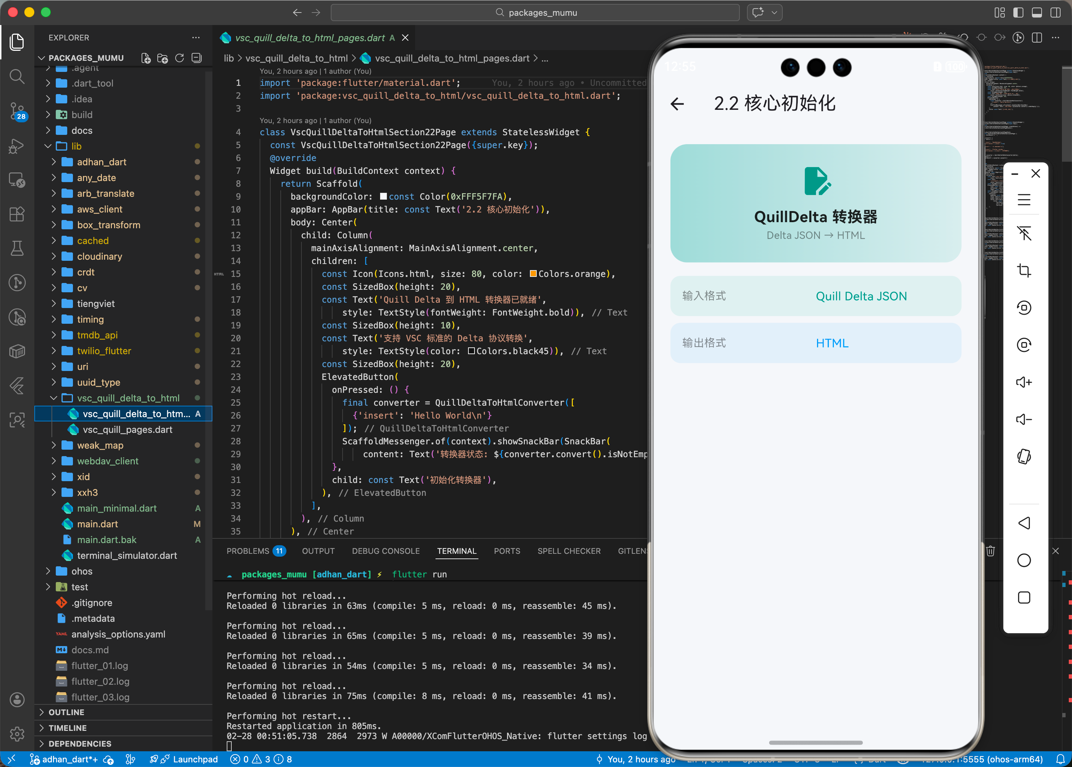Expand the ohos folder
This screenshot has height=767, width=1072.
point(48,571)
